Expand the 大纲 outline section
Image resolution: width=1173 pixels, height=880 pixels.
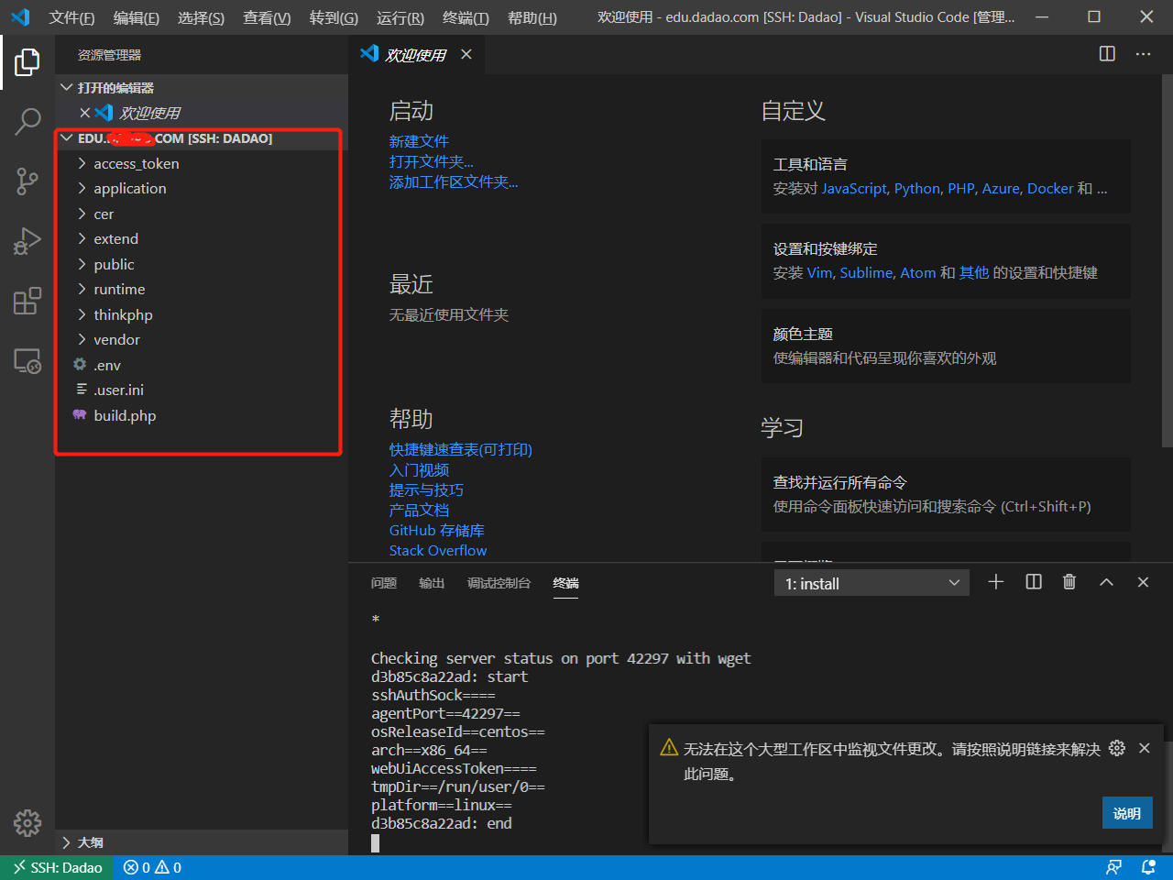pos(202,842)
